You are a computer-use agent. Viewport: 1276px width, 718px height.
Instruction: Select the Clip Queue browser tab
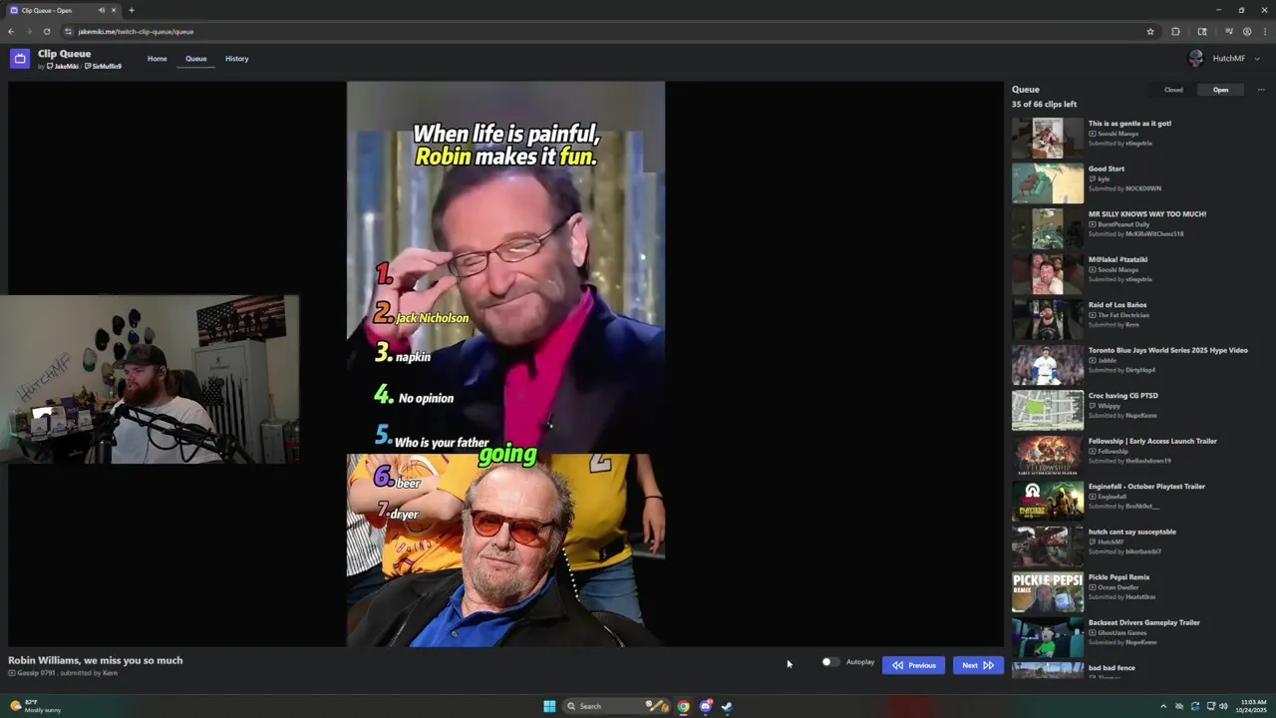(x=62, y=10)
